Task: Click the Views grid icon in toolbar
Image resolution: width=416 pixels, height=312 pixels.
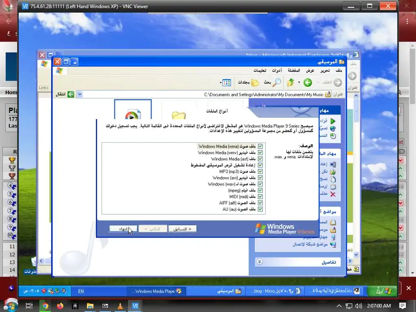Action: (x=227, y=82)
